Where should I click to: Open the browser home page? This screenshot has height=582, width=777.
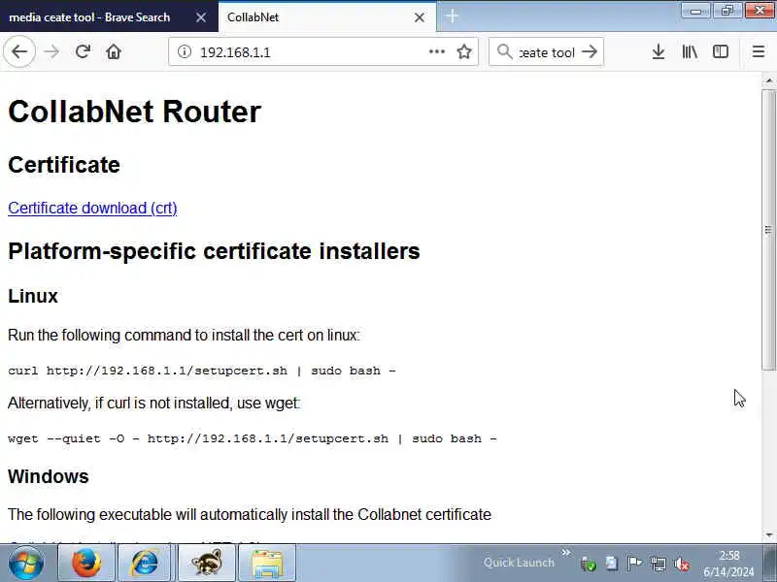tap(114, 51)
